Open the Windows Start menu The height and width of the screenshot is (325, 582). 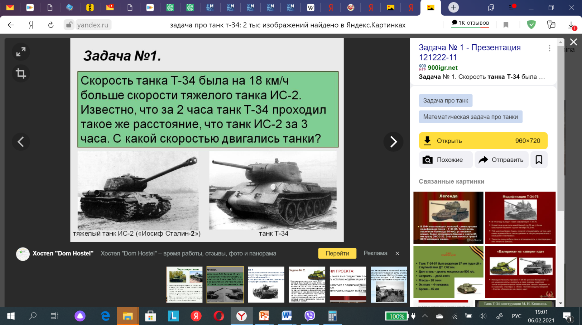tap(11, 316)
